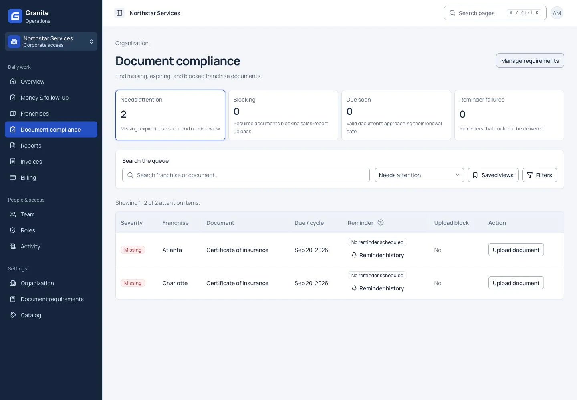Click the Roles shield icon

pos(13,230)
